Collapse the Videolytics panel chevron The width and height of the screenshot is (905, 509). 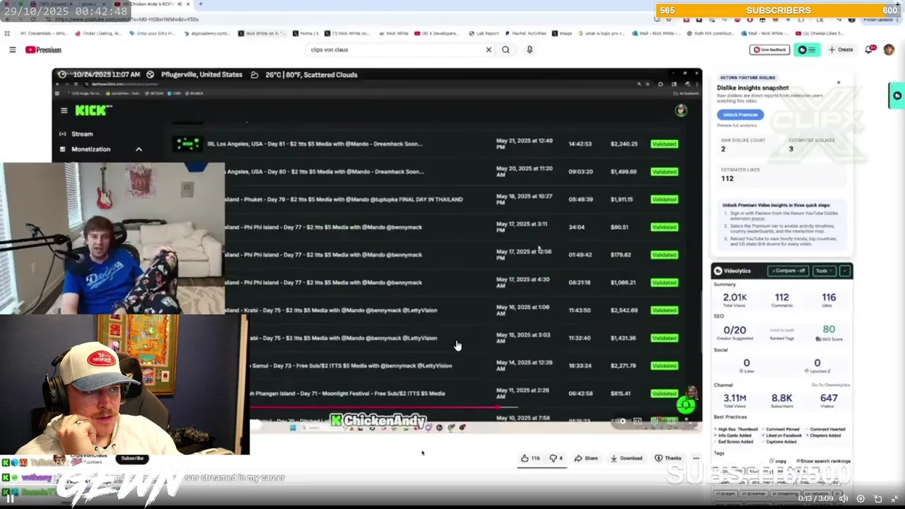(844, 271)
